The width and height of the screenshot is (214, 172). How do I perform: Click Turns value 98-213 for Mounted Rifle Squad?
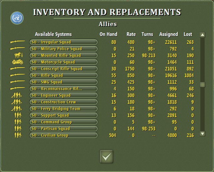149,56
